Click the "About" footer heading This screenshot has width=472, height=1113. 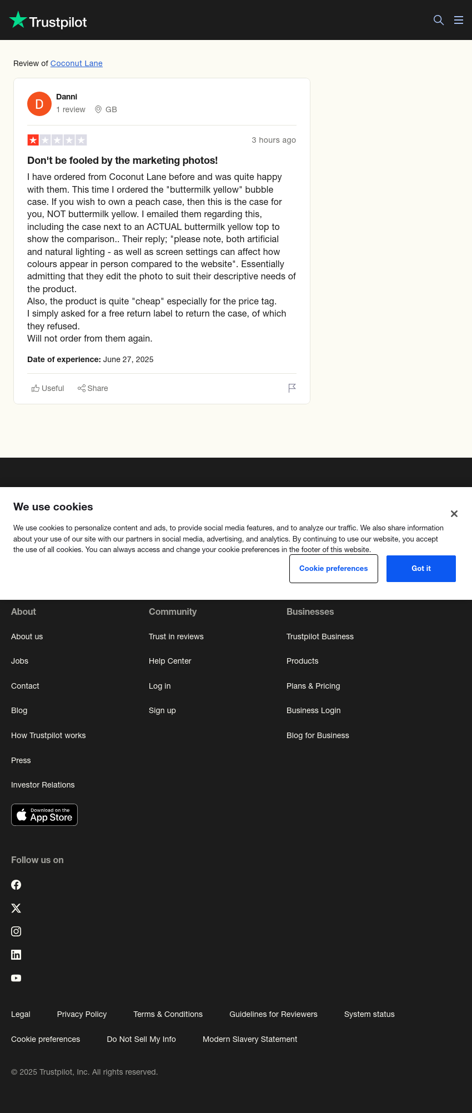point(23,611)
